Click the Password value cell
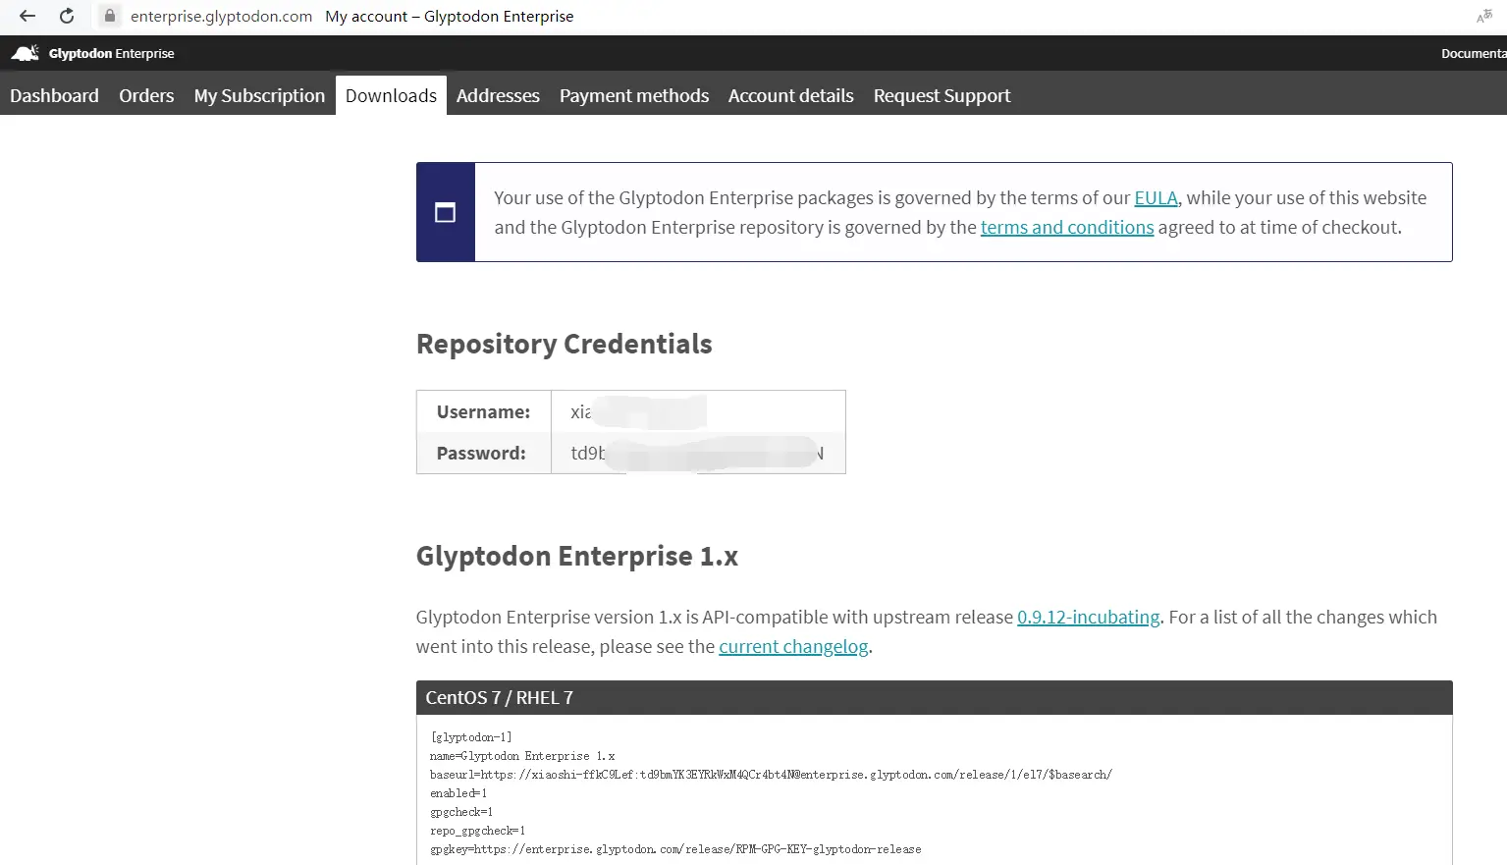The image size is (1507, 865). (x=698, y=453)
